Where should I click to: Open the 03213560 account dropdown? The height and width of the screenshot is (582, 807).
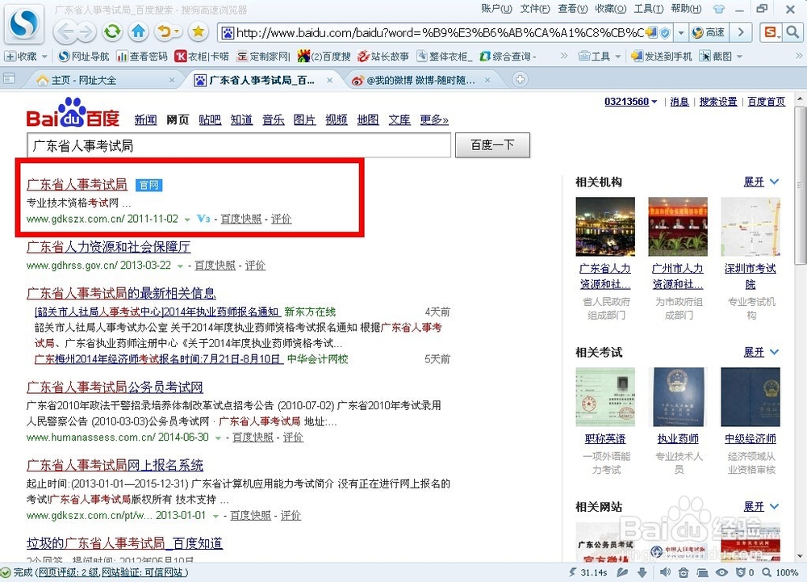[630, 102]
